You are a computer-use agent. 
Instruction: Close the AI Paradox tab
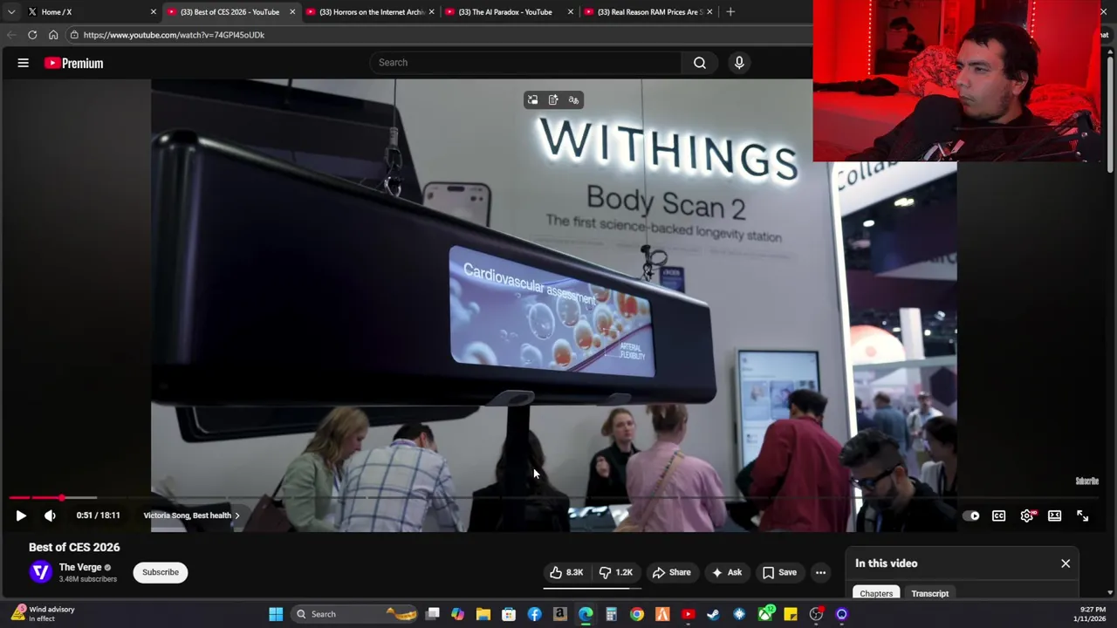click(570, 12)
